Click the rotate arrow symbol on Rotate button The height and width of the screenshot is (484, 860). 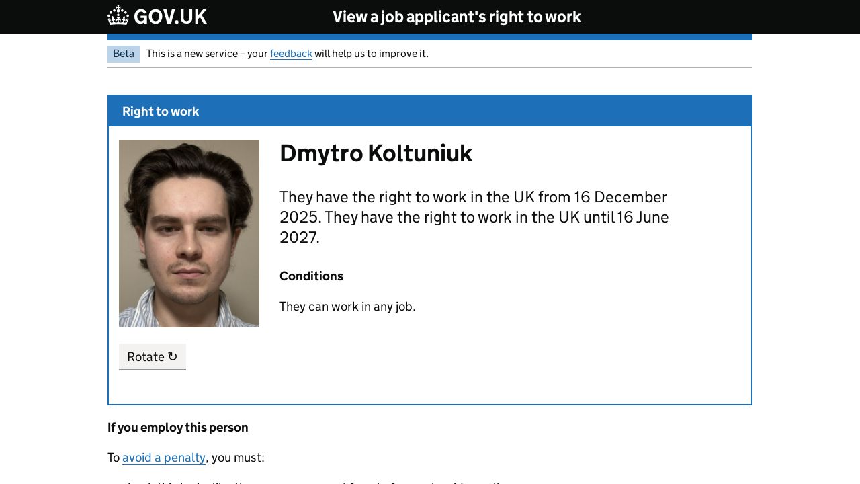173,357
